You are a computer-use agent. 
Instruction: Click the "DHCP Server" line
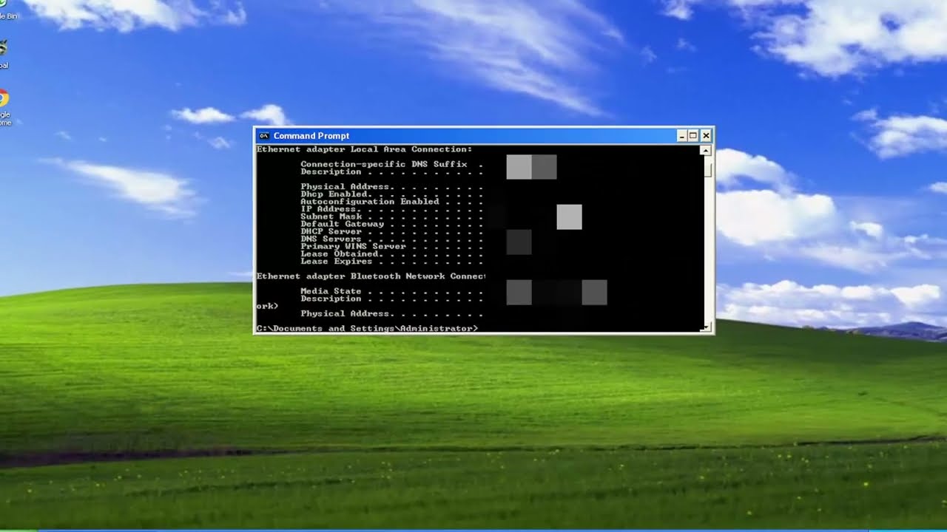point(391,231)
